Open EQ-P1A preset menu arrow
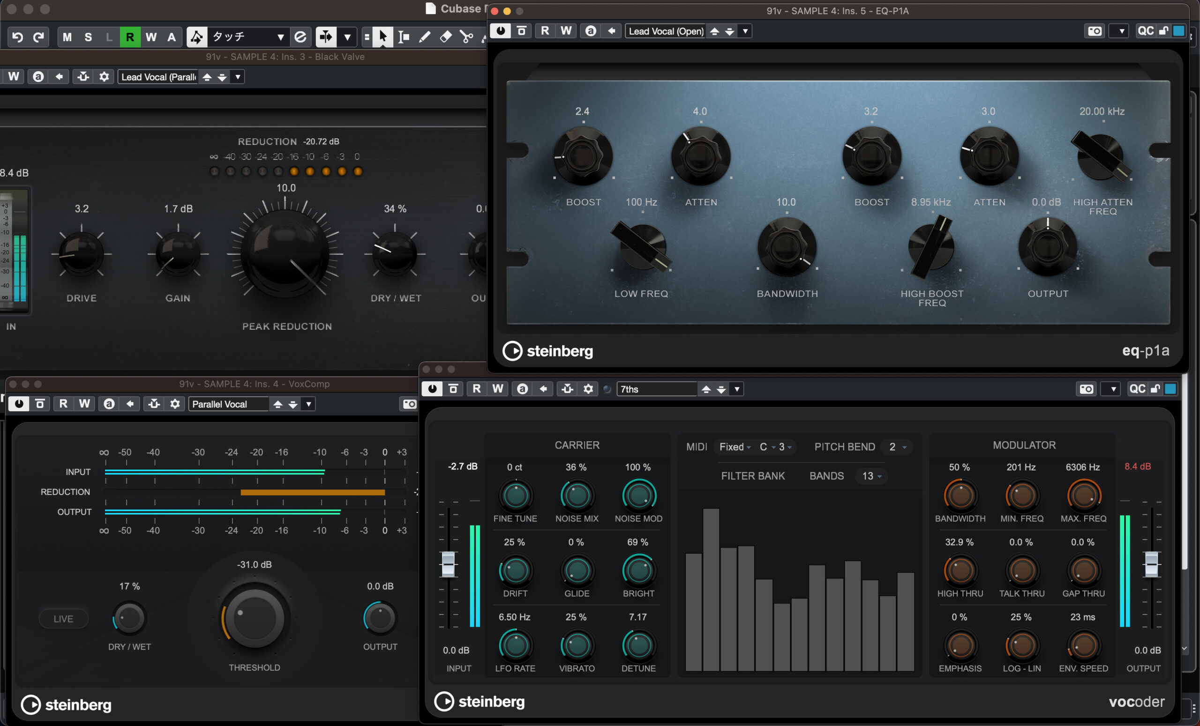1200x726 pixels. click(745, 31)
